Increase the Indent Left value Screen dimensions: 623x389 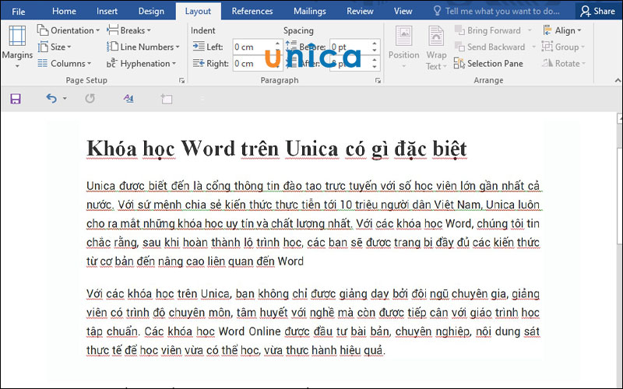click(277, 44)
